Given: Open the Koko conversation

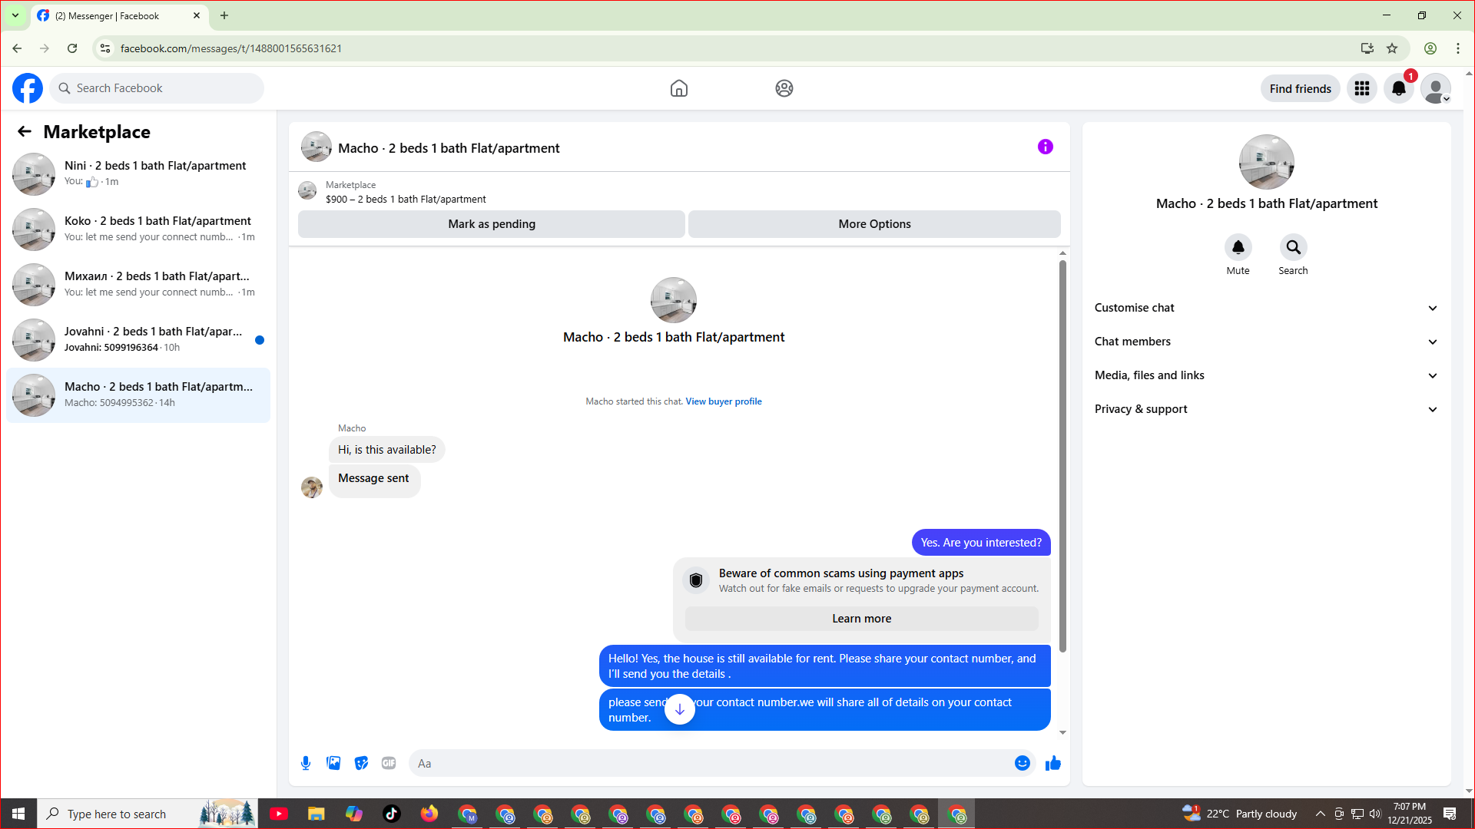Looking at the screenshot, I should 138,230.
